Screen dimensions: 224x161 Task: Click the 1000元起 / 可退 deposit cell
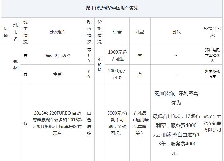[117, 55]
